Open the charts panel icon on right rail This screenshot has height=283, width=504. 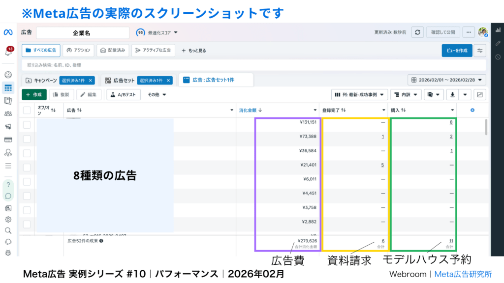tap(498, 30)
